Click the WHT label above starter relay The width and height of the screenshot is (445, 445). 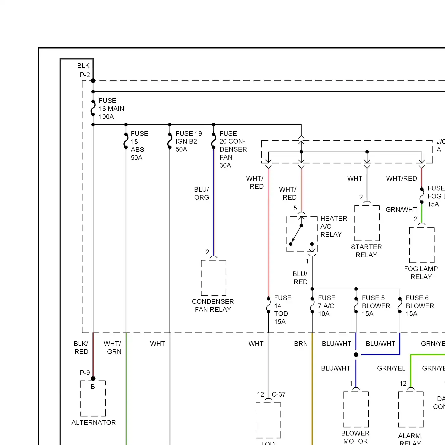pos(355,178)
